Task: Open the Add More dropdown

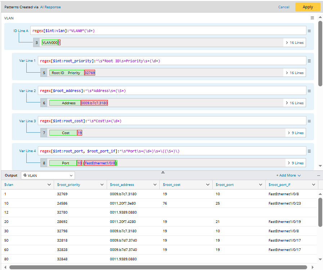Action: tap(288, 175)
